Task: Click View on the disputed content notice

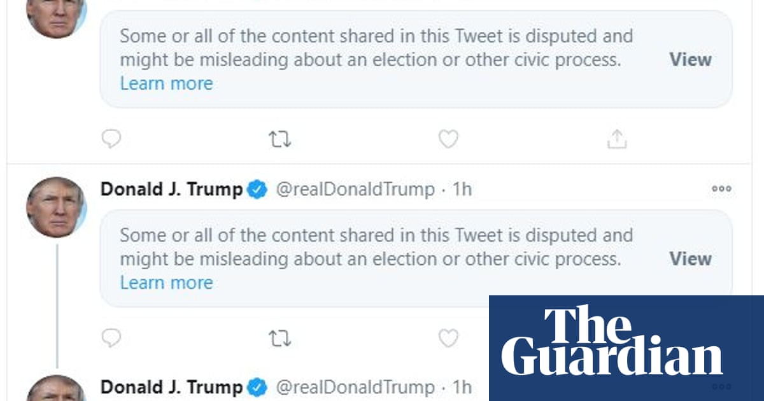Action: click(x=690, y=60)
